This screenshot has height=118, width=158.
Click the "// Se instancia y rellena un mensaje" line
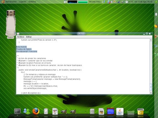tap(39, 75)
